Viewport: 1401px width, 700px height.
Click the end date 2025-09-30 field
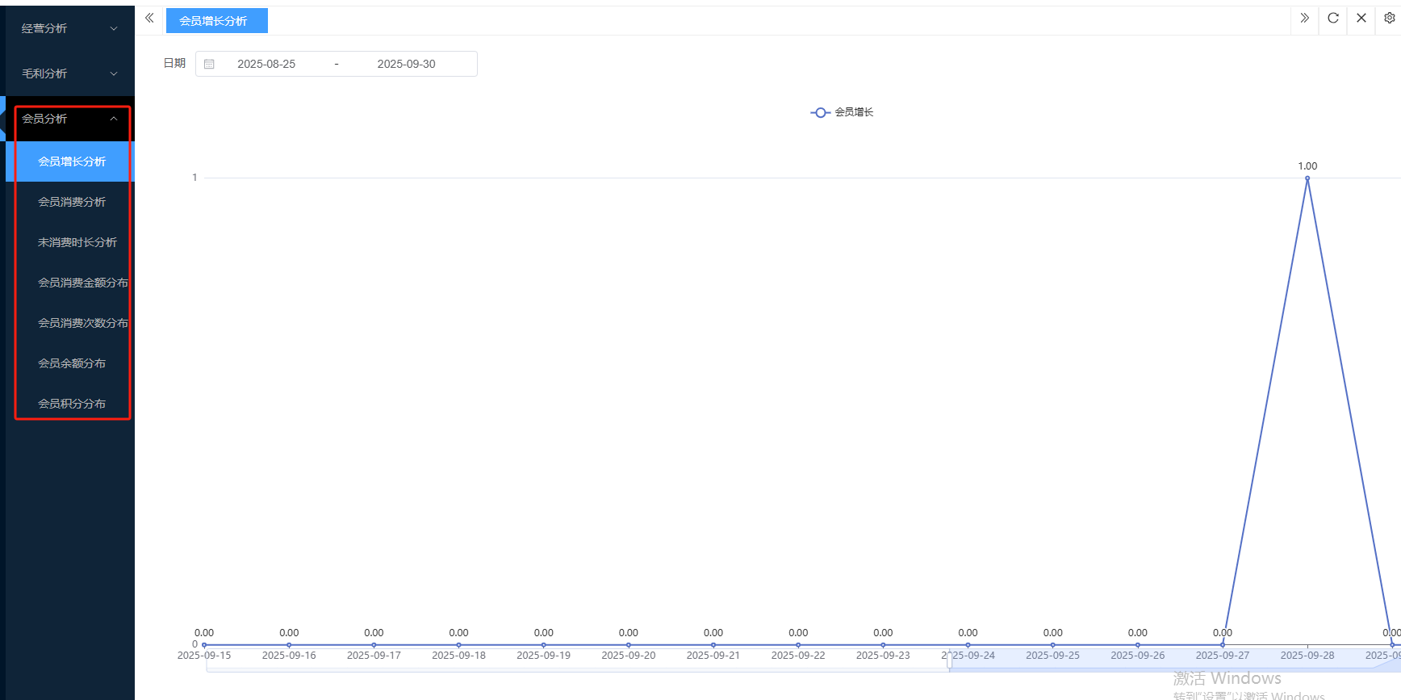[406, 64]
